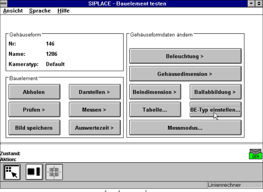Click the Bild speichern button
The height and width of the screenshot is (192, 263).
(34, 127)
